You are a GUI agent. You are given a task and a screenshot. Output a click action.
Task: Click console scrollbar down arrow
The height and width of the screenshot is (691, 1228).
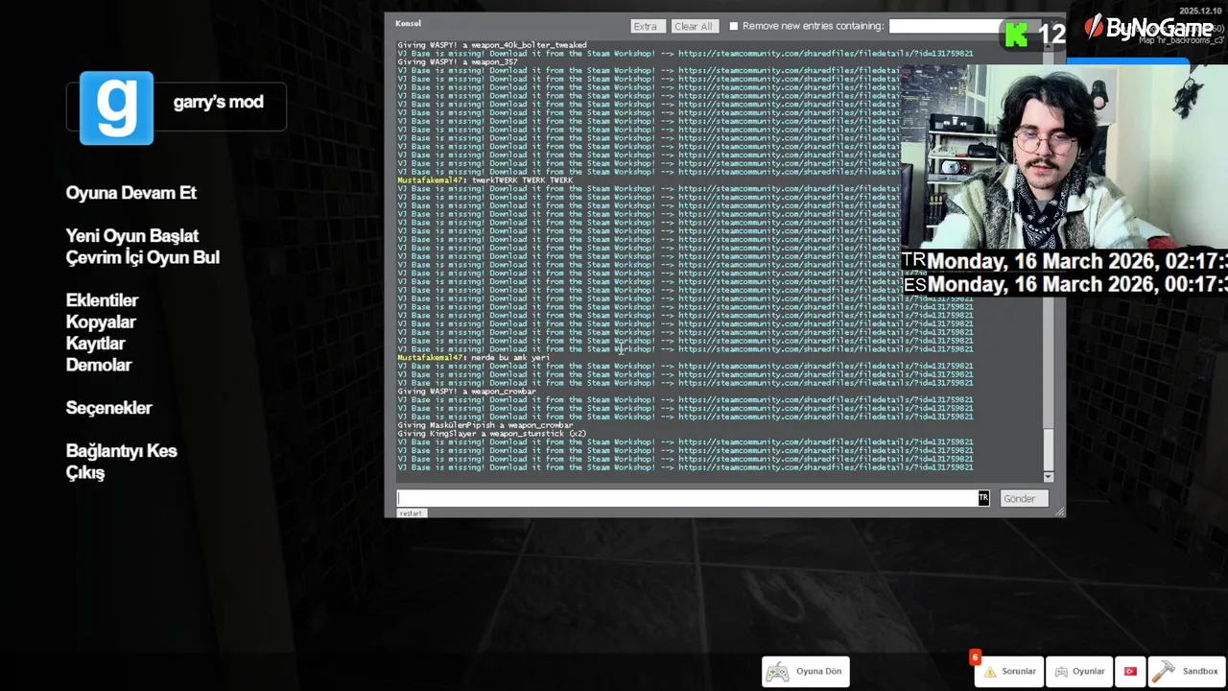pyautogui.click(x=1048, y=477)
